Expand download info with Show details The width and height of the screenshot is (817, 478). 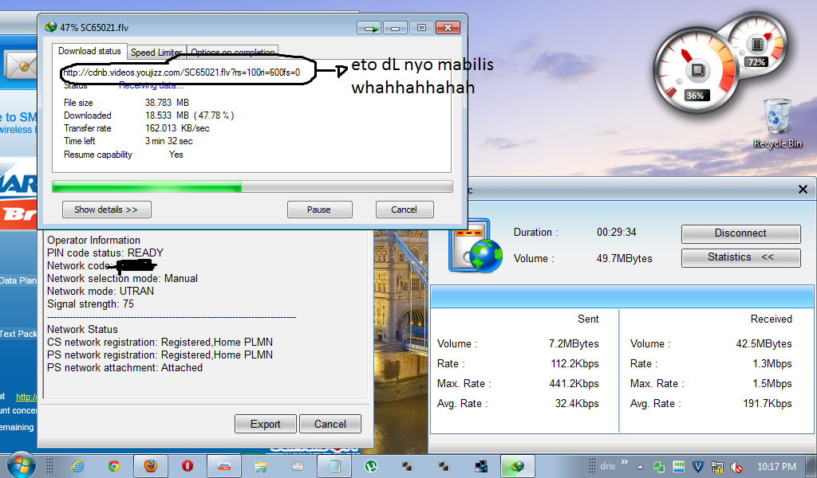point(106,210)
